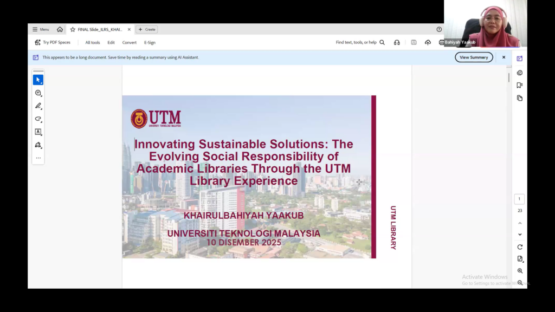
Task: Click the current page number field
Action: click(519, 199)
